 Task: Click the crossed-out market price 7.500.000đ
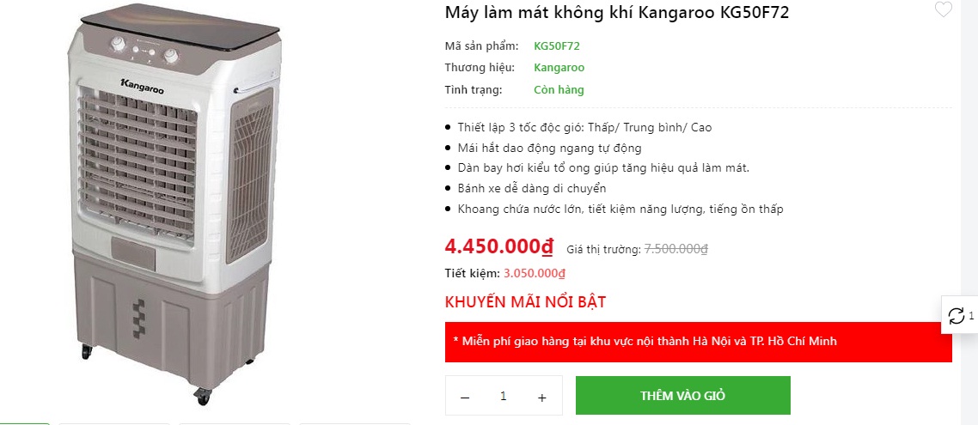click(x=675, y=249)
